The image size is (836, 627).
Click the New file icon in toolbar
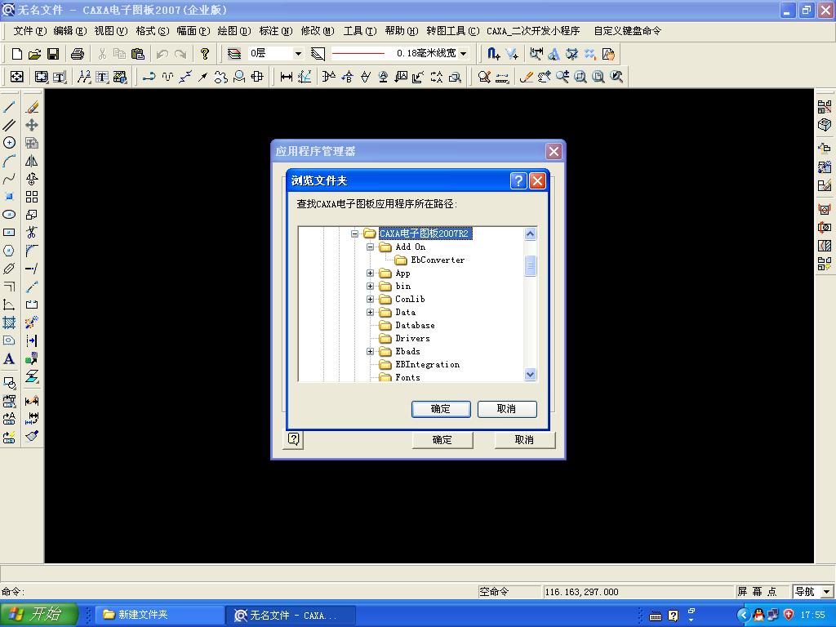pos(16,53)
